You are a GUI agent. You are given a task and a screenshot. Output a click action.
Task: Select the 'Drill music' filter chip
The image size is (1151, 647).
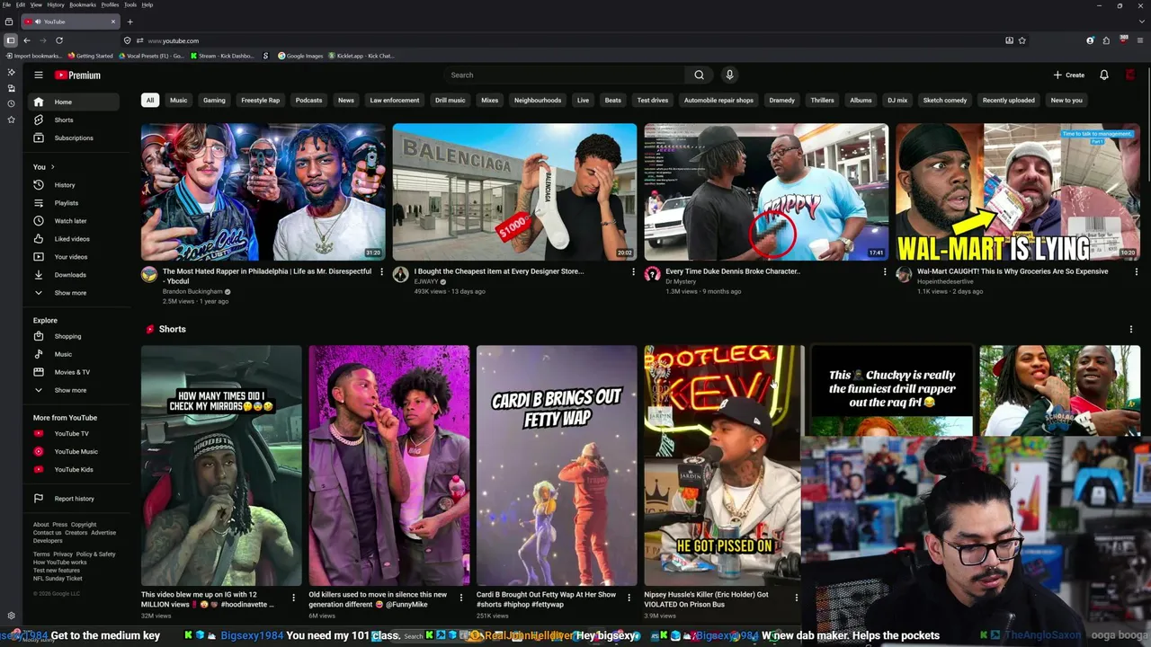tap(451, 100)
